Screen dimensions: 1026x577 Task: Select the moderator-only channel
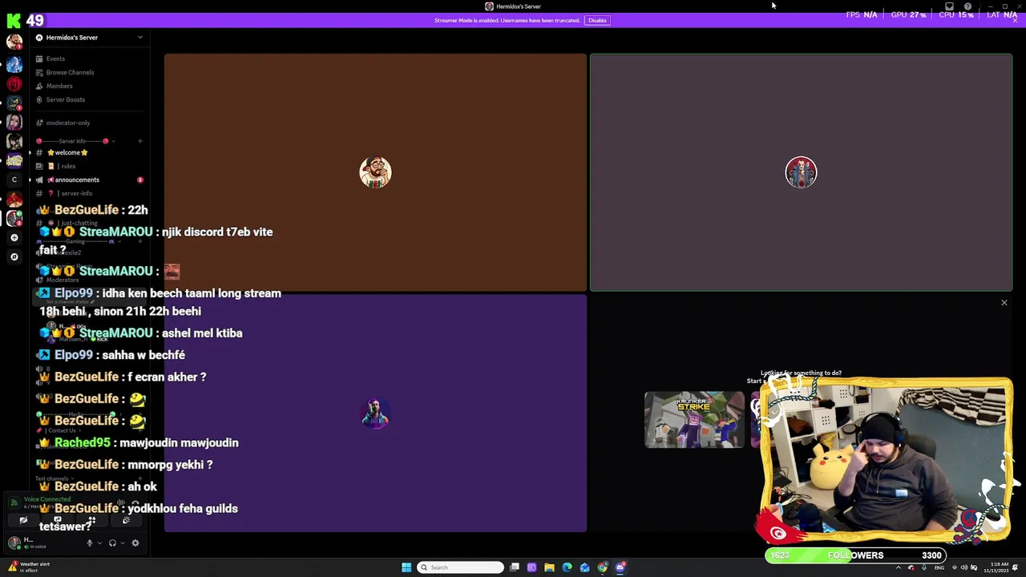[x=68, y=123]
